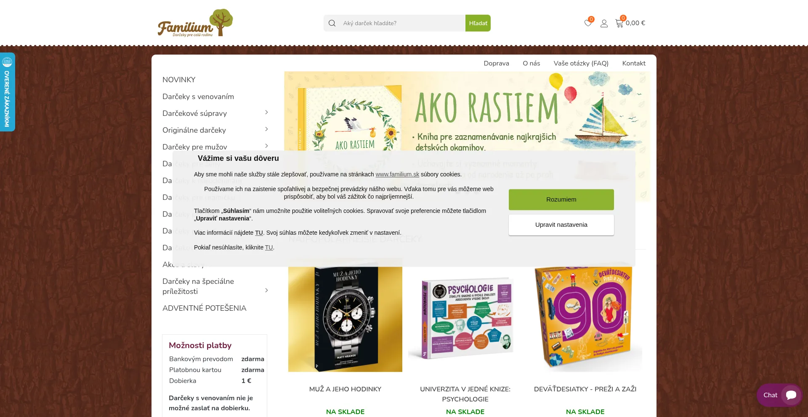This screenshot has height=417, width=808.
Task: Expand Originálne darčeky submenu arrow
Action: click(x=266, y=129)
